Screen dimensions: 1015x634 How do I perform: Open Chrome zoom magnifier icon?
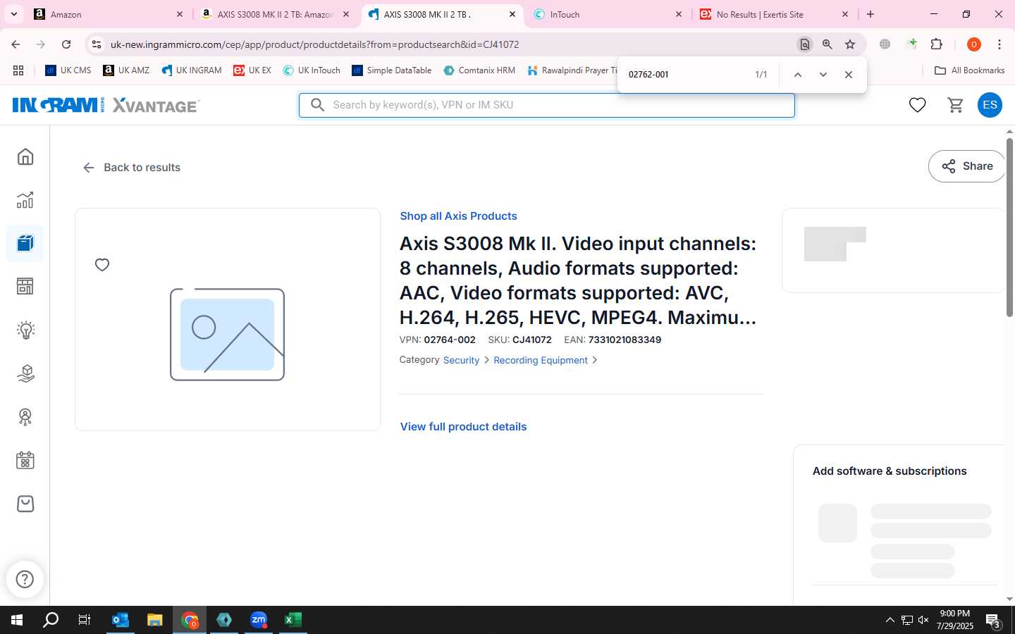coord(828,44)
